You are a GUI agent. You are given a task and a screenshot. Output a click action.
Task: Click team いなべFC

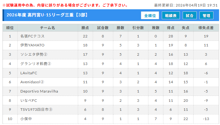pos(29,101)
